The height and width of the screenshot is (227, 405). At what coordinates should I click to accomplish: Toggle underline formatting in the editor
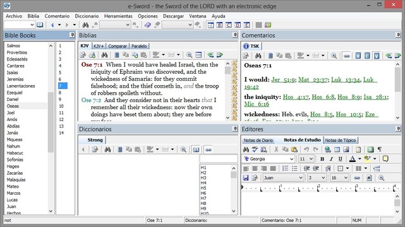340,159
